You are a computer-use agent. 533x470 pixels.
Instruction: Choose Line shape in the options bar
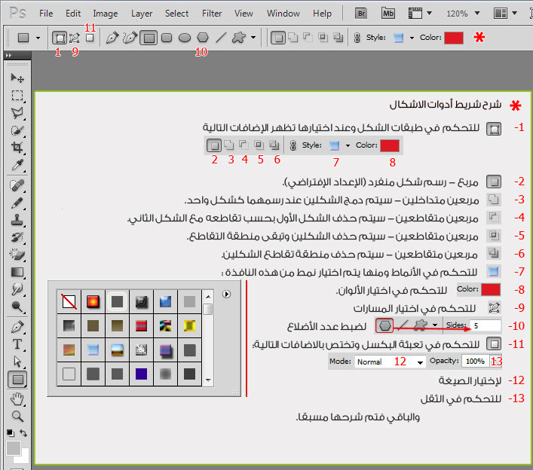[x=221, y=38]
